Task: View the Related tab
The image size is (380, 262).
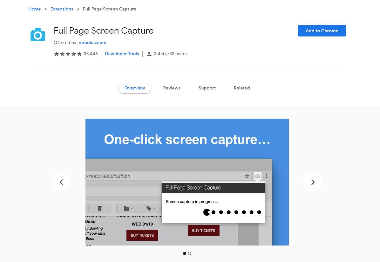Action: (242, 88)
